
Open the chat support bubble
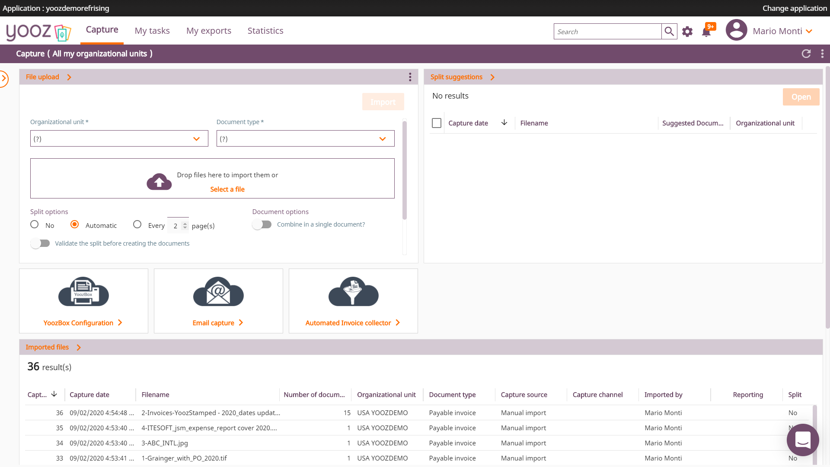pyautogui.click(x=803, y=440)
